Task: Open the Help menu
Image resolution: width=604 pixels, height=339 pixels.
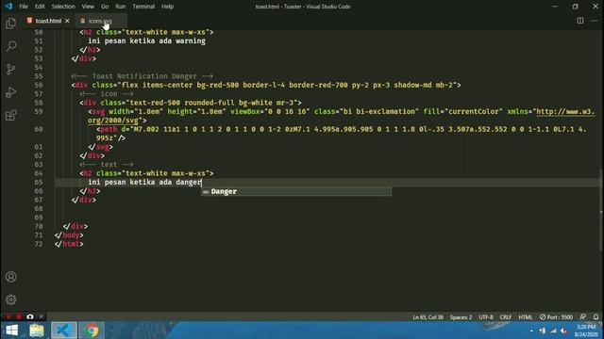Action: (168, 7)
